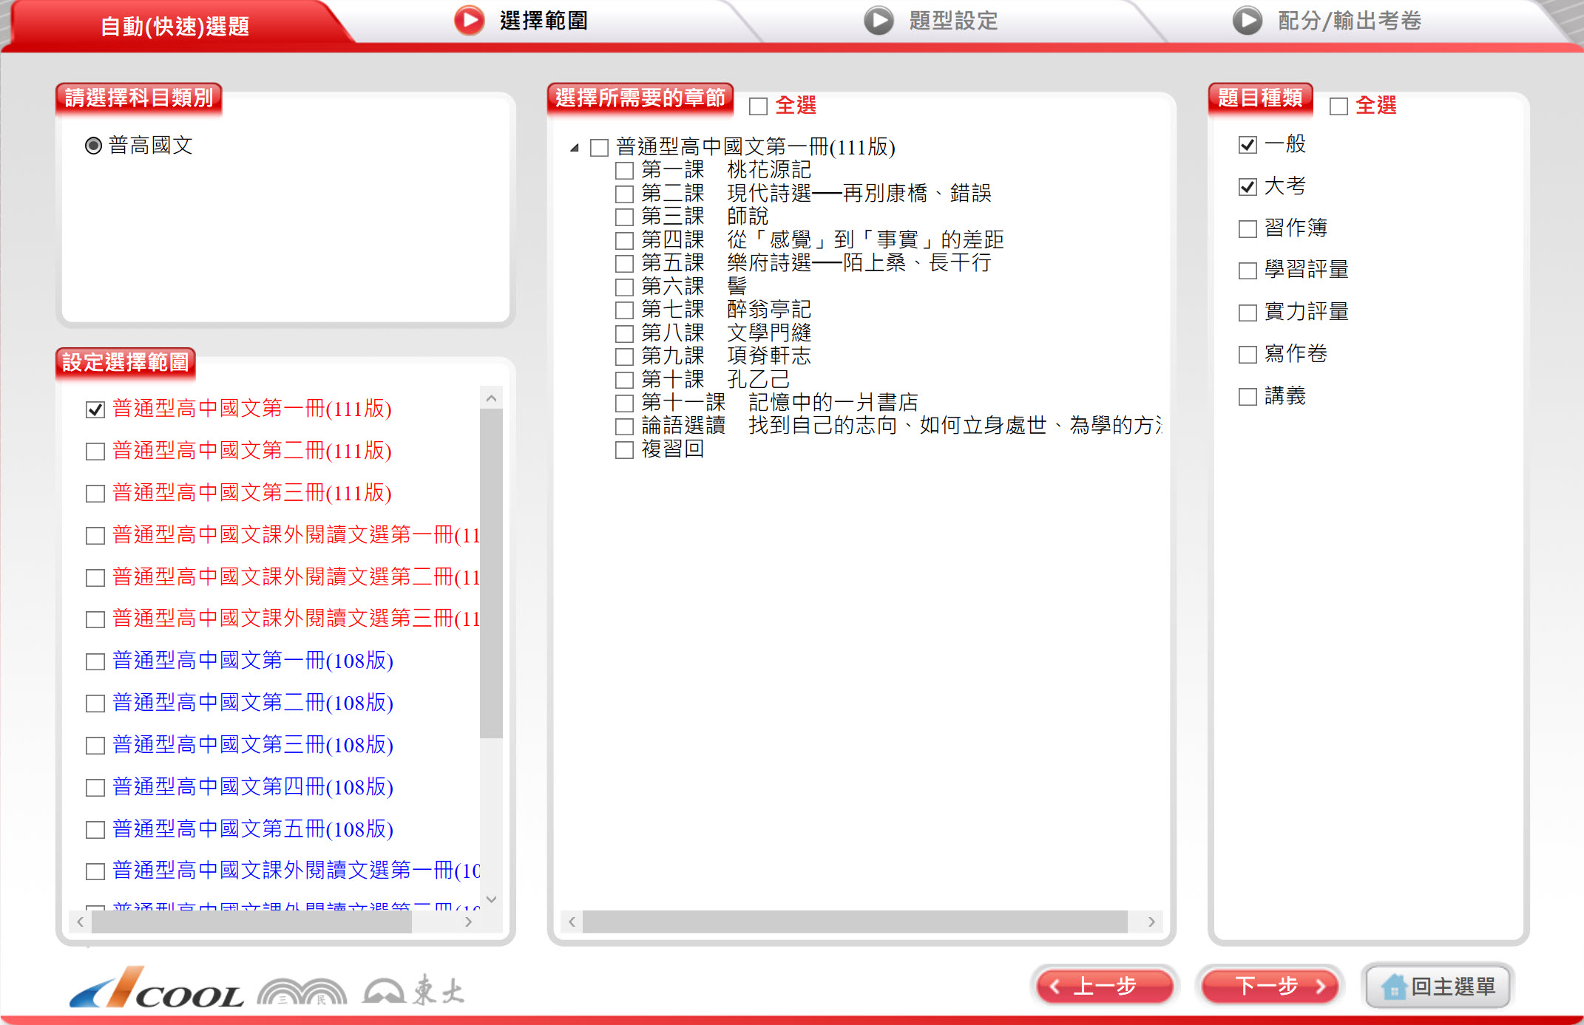Click the right arrow in the chapter scrollbar

[1151, 922]
